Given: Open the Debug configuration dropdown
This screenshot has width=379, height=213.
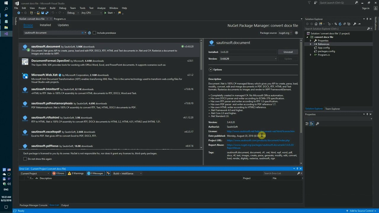Looking at the screenshot, I should click(73, 13).
